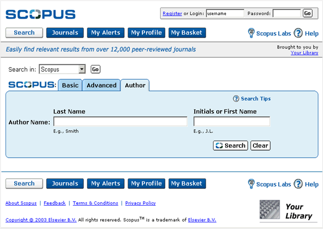
Task: Click the top Scopus Labs lightbulb icon
Action: click(x=251, y=33)
